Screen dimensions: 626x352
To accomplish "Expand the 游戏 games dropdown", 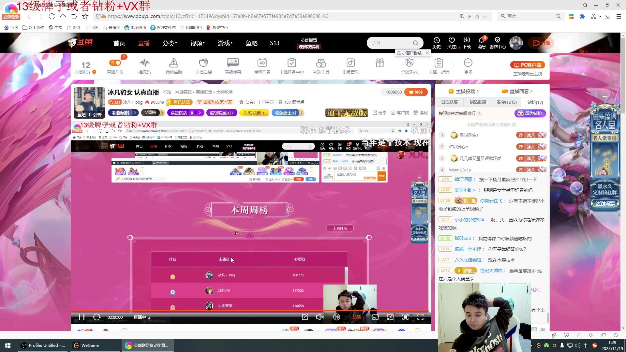I will pos(225,43).
